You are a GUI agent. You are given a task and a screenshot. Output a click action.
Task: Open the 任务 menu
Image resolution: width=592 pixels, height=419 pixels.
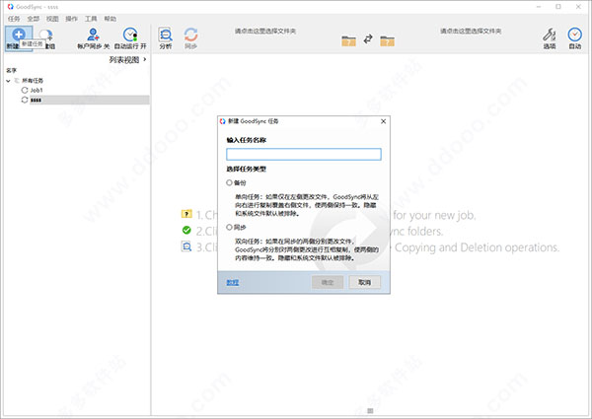[14, 19]
